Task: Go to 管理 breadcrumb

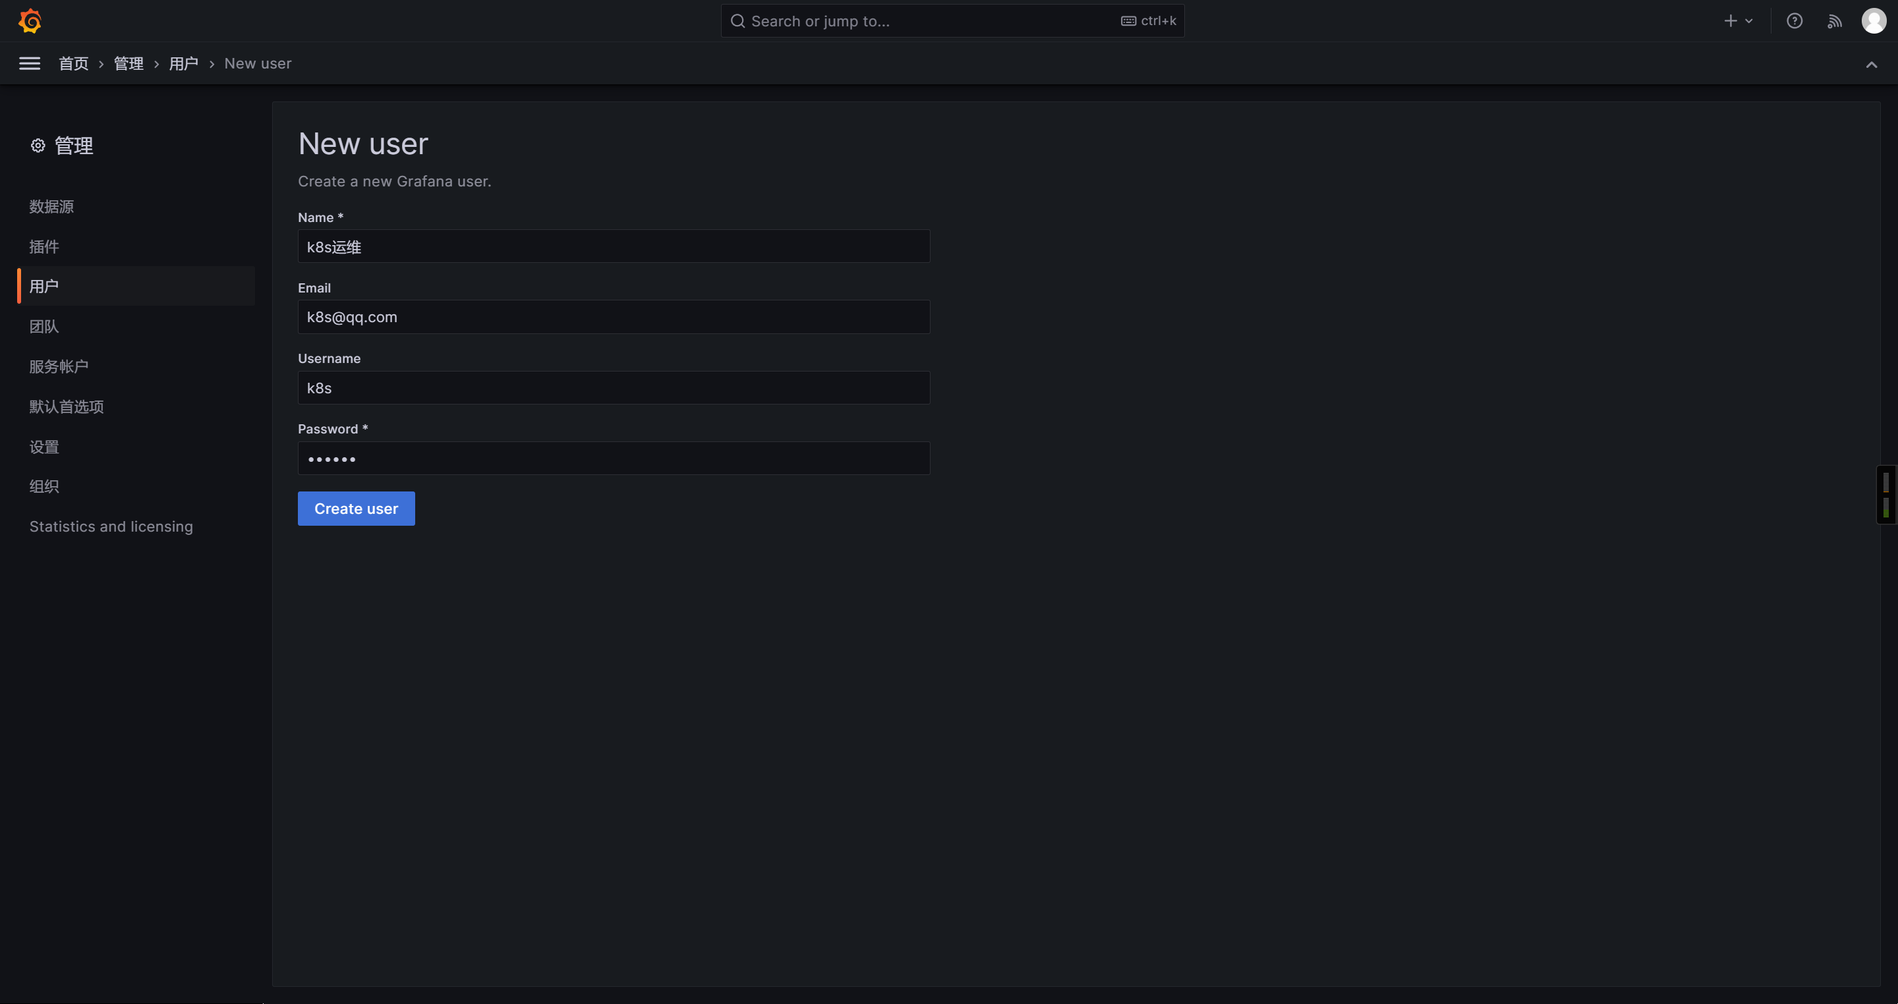Action: [x=129, y=63]
